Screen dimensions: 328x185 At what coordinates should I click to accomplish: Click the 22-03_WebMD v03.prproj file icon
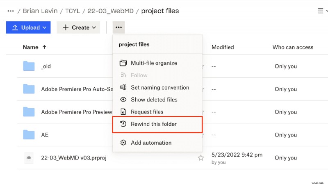(29, 158)
